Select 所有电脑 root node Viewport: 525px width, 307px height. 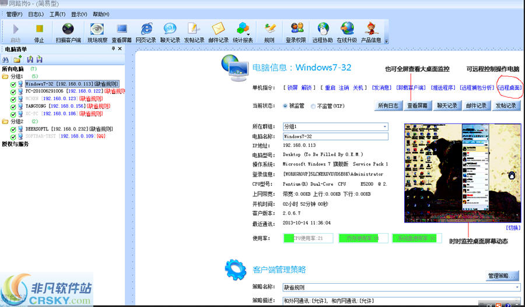click(x=13, y=69)
